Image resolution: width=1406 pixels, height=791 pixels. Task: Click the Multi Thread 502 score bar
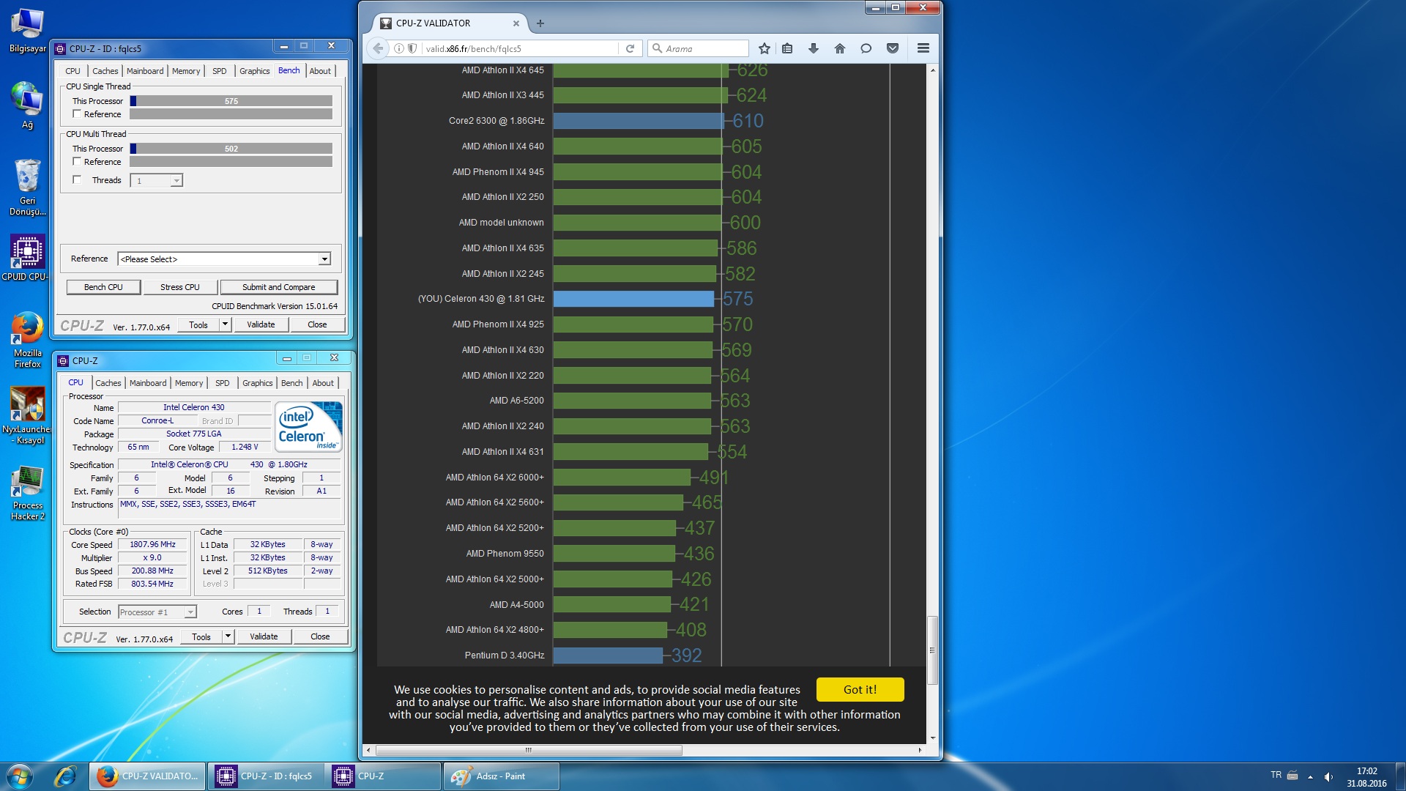click(231, 149)
